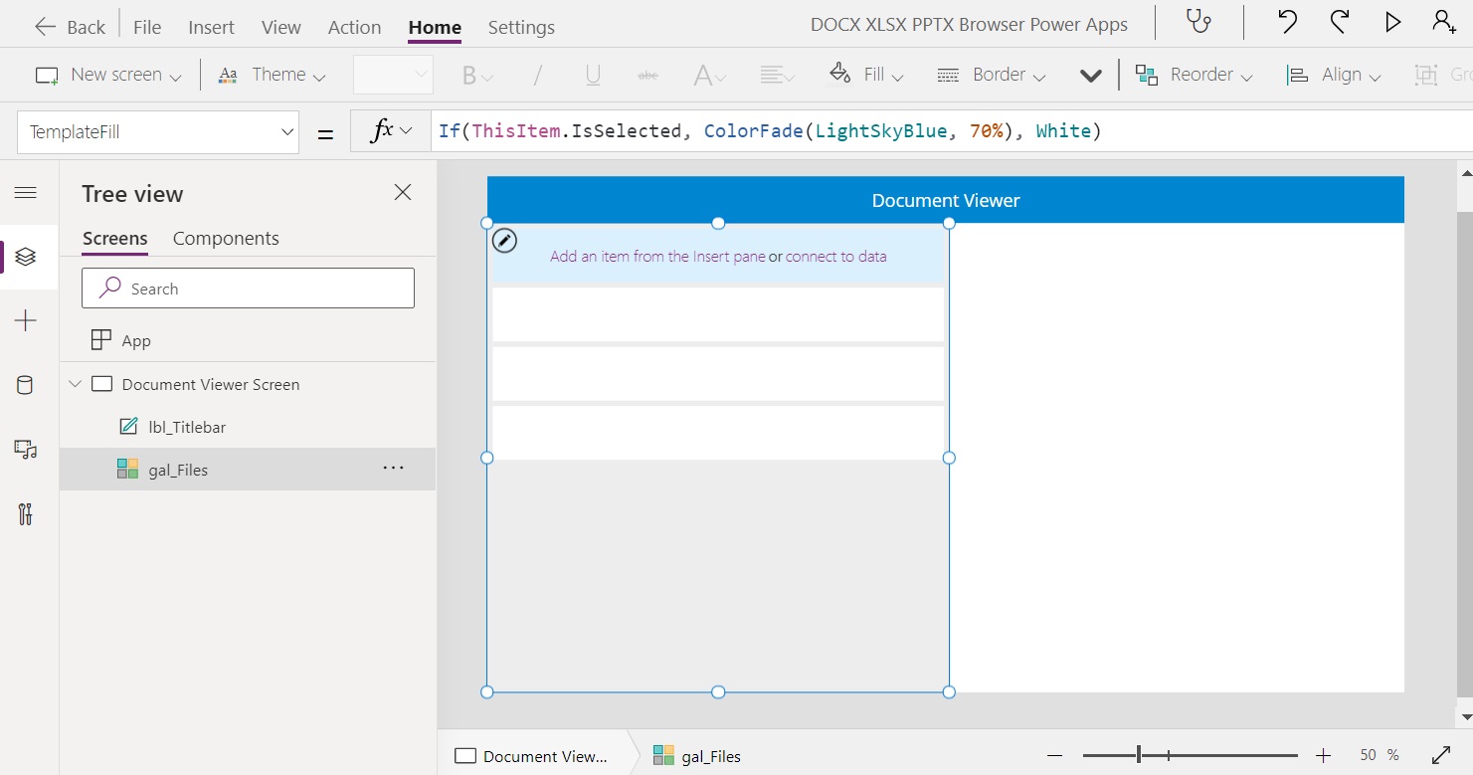Image resolution: width=1473 pixels, height=775 pixels.
Task: Share the app via the person-plus icon
Action: tap(1444, 21)
